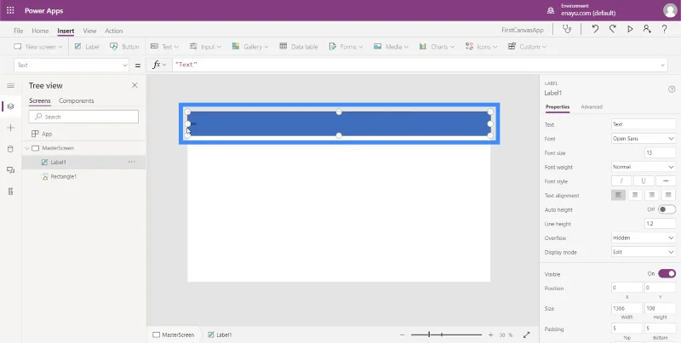Click the Line height field
Image resolution: width=681 pixels, height=343 pixels.
[x=661, y=224]
